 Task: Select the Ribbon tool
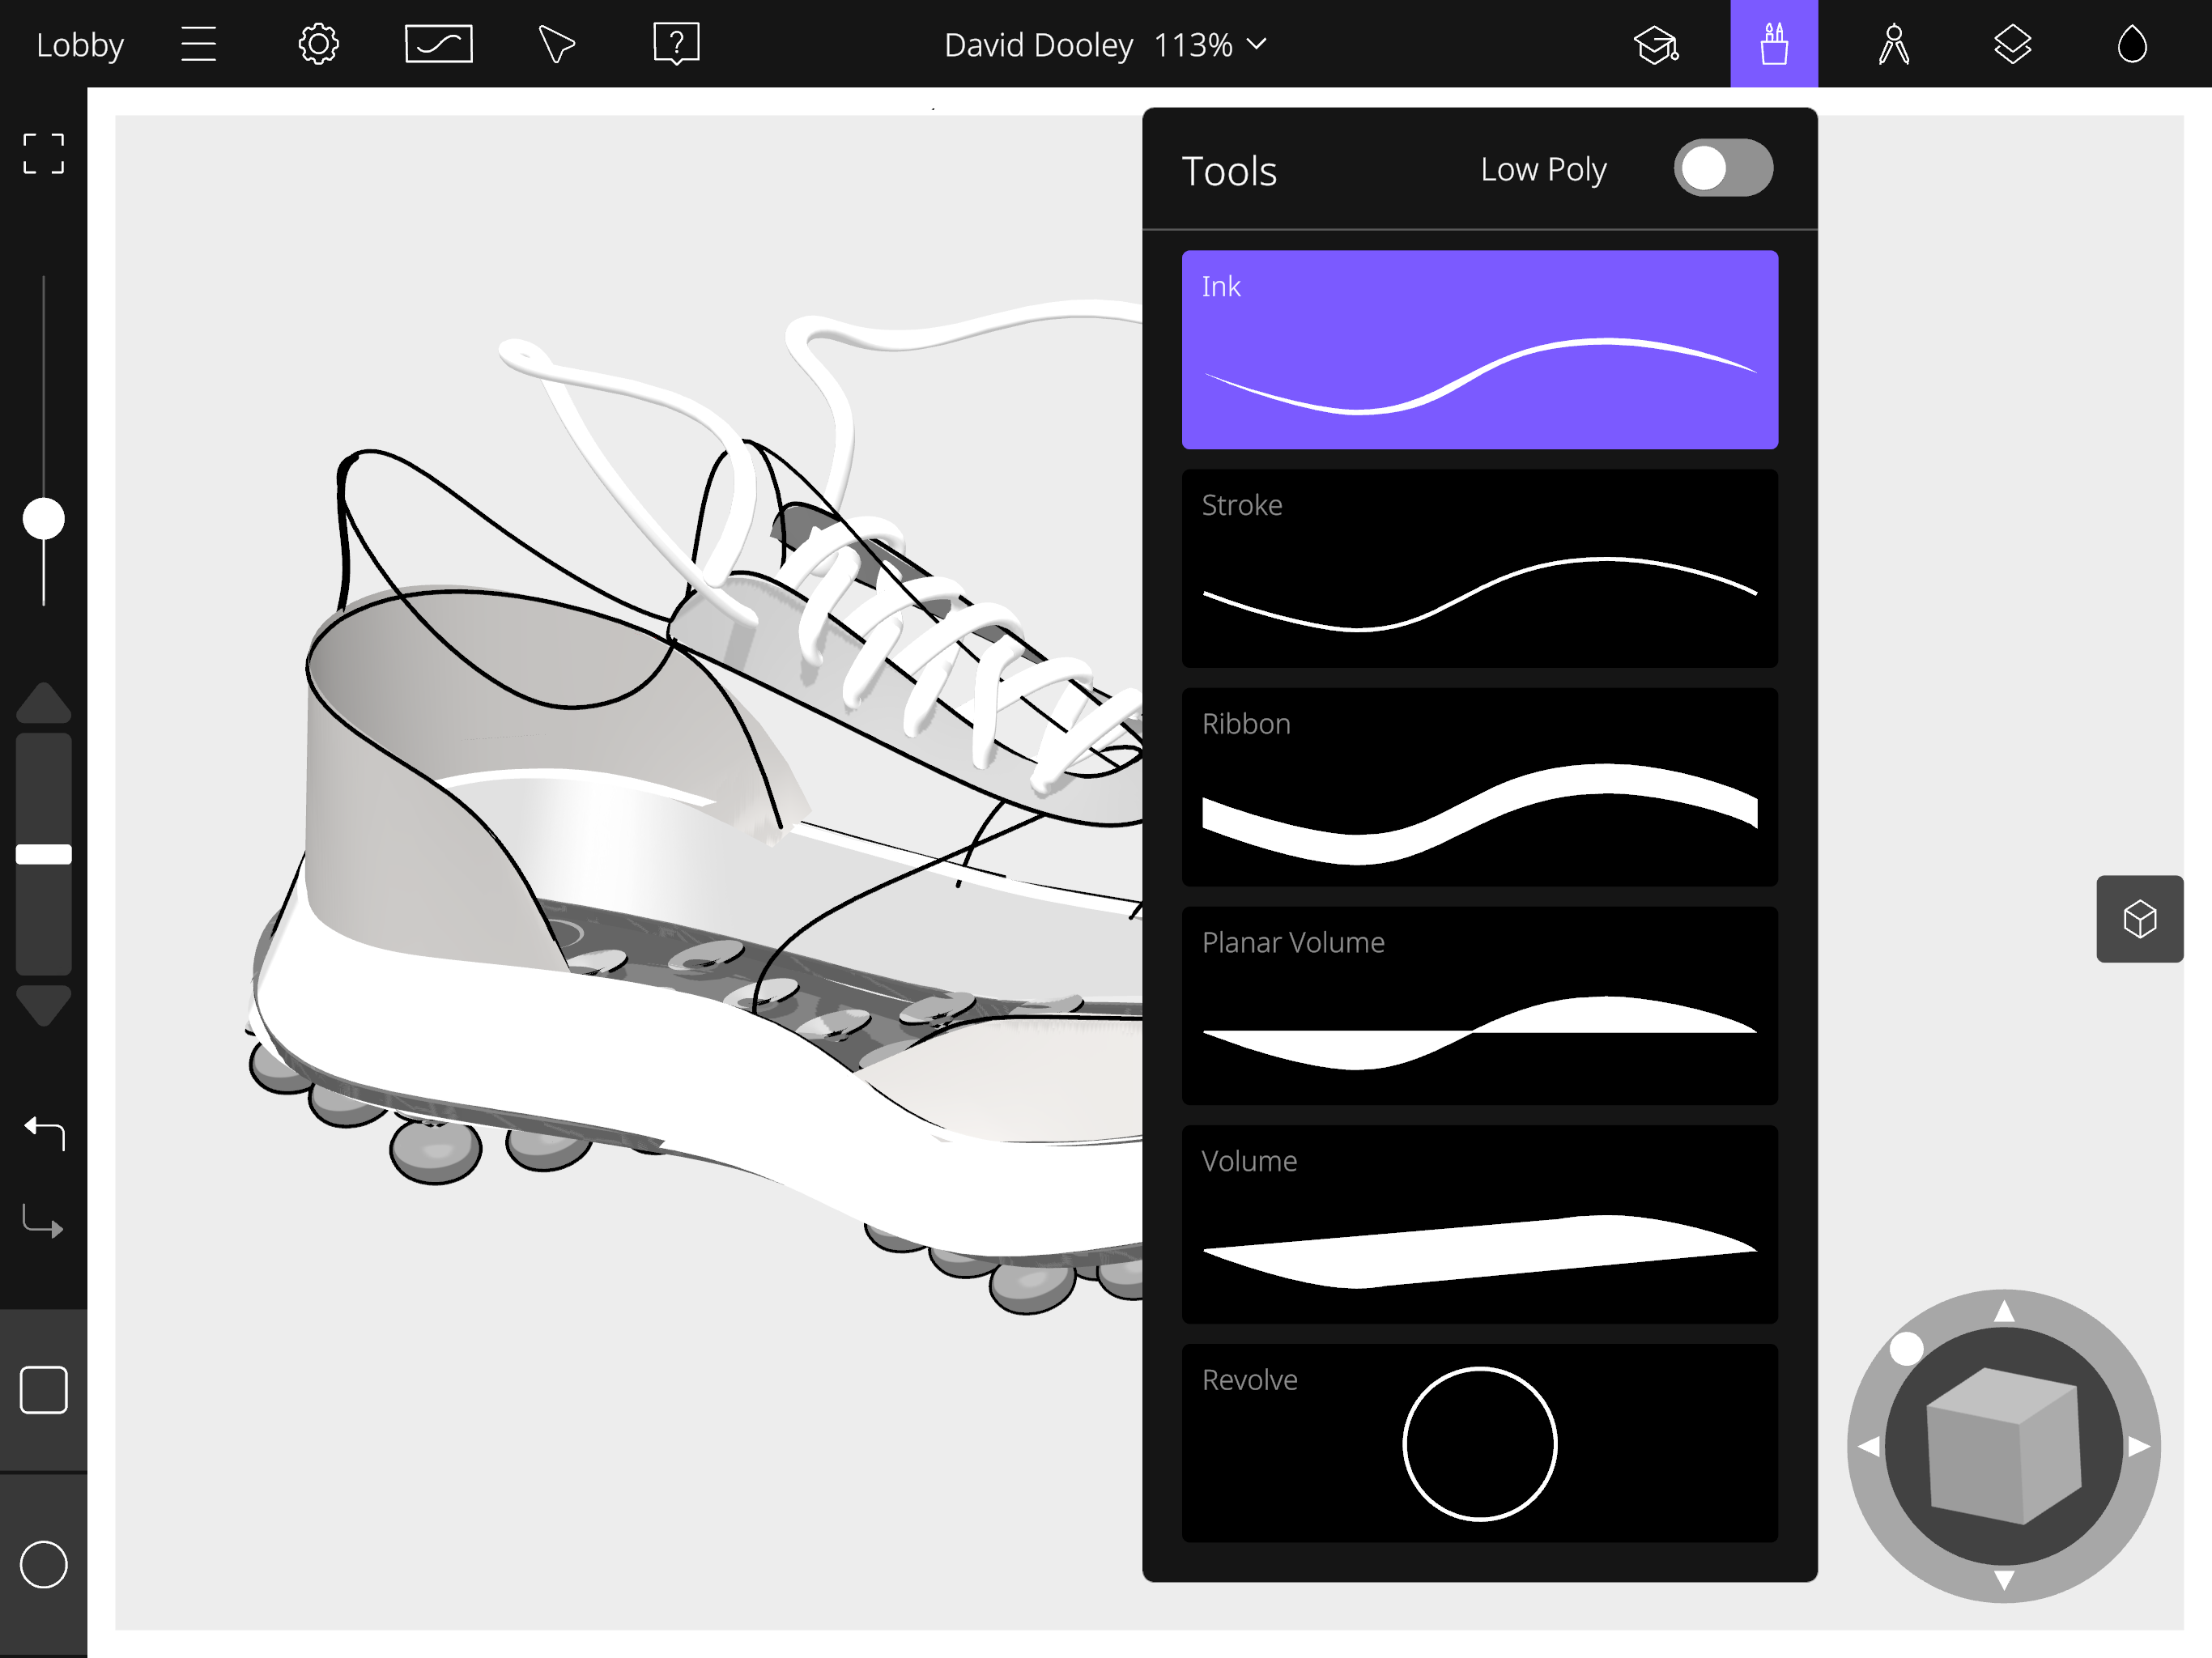(1479, 787)
